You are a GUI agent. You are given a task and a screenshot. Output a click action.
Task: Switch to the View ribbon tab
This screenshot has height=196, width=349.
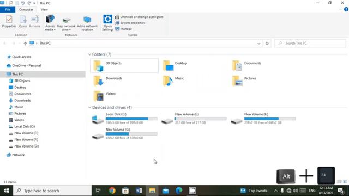[44, 10]
